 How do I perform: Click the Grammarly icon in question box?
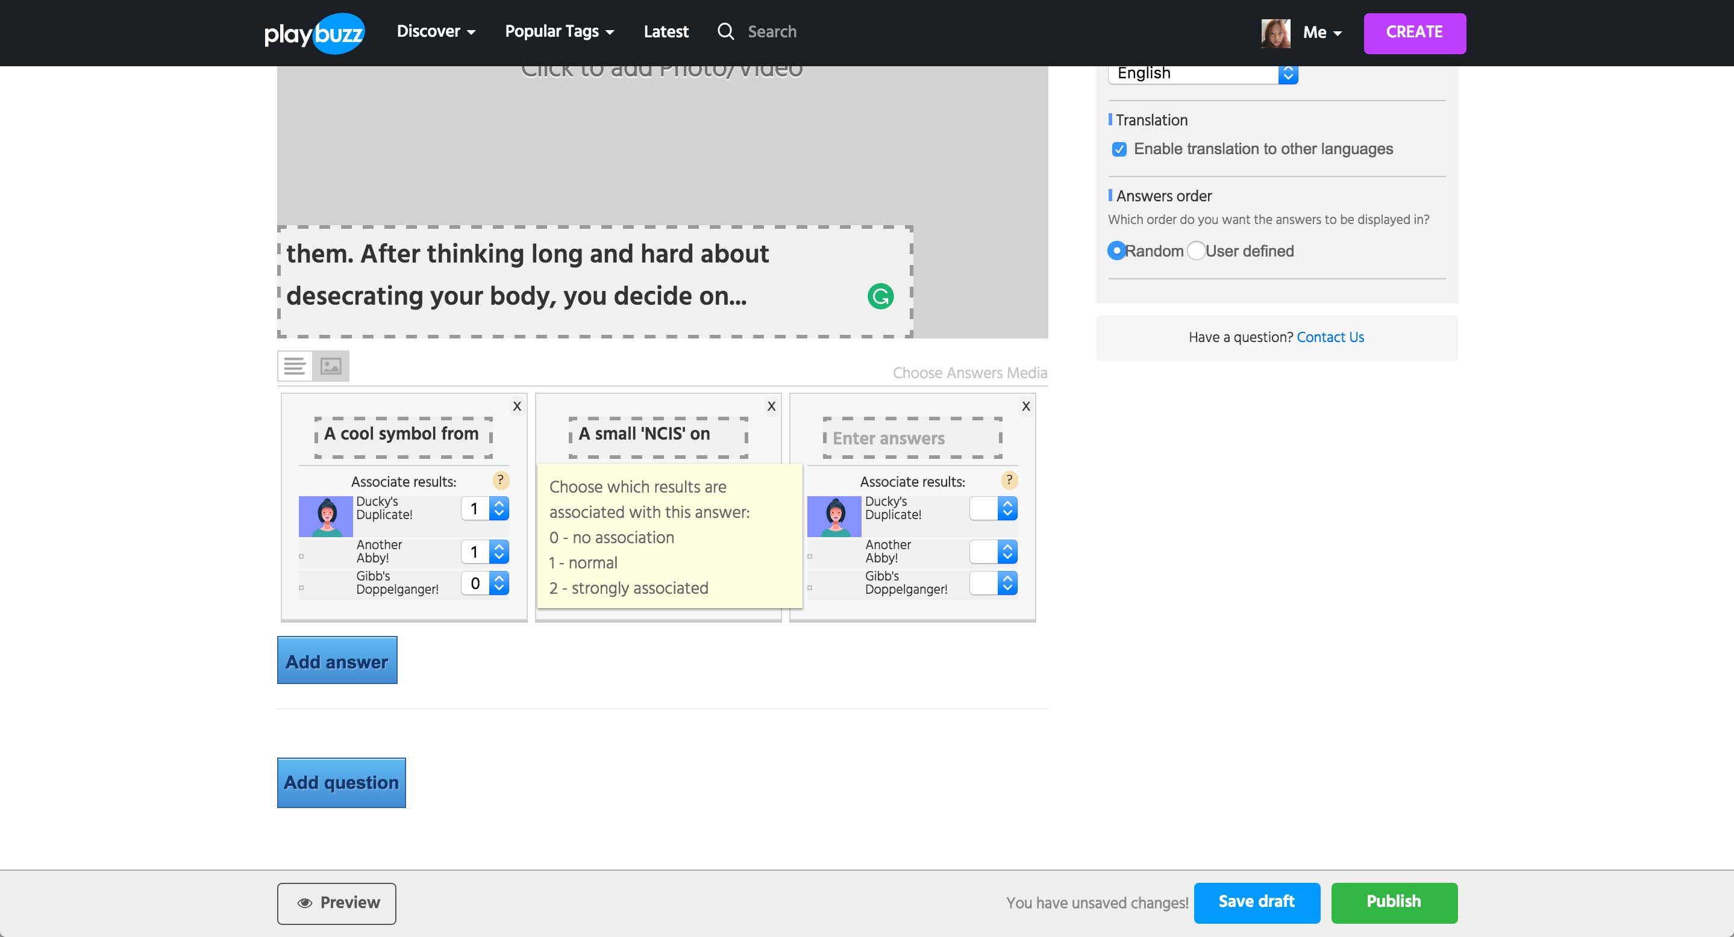(x=880, y=296)
